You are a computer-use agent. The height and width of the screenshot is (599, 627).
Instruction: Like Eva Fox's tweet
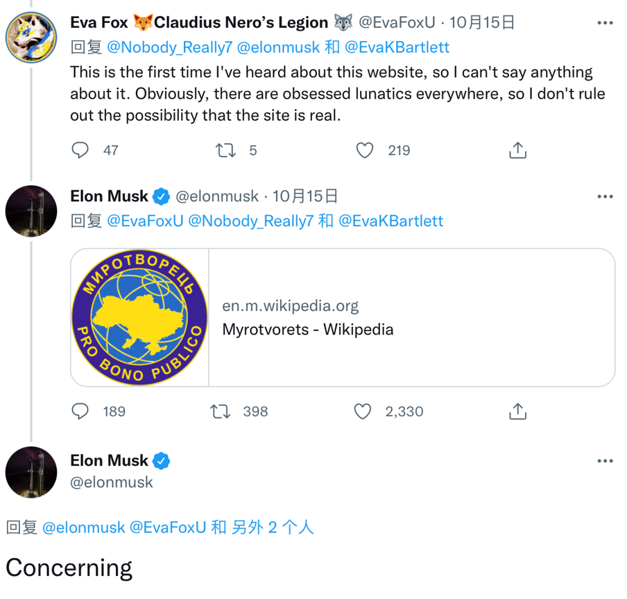[365, 150]
